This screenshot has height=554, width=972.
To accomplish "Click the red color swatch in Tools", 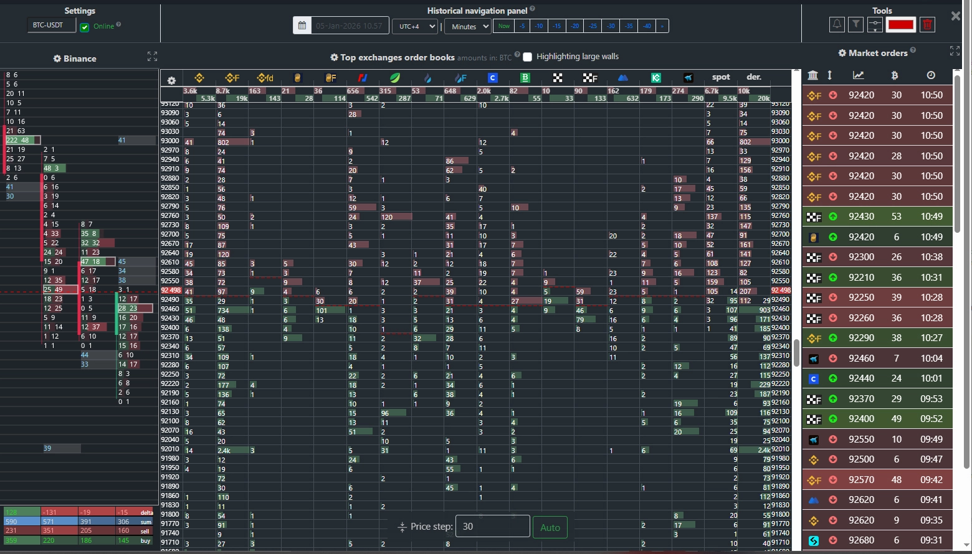I will point(900,24).
